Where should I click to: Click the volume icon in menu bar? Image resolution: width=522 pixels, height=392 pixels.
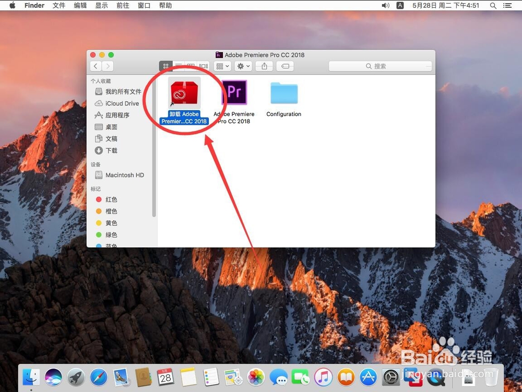coord(386,5)
